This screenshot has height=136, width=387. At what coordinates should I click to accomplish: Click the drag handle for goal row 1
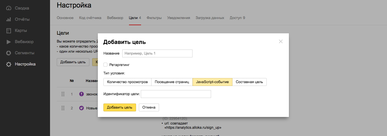[63, 94]
